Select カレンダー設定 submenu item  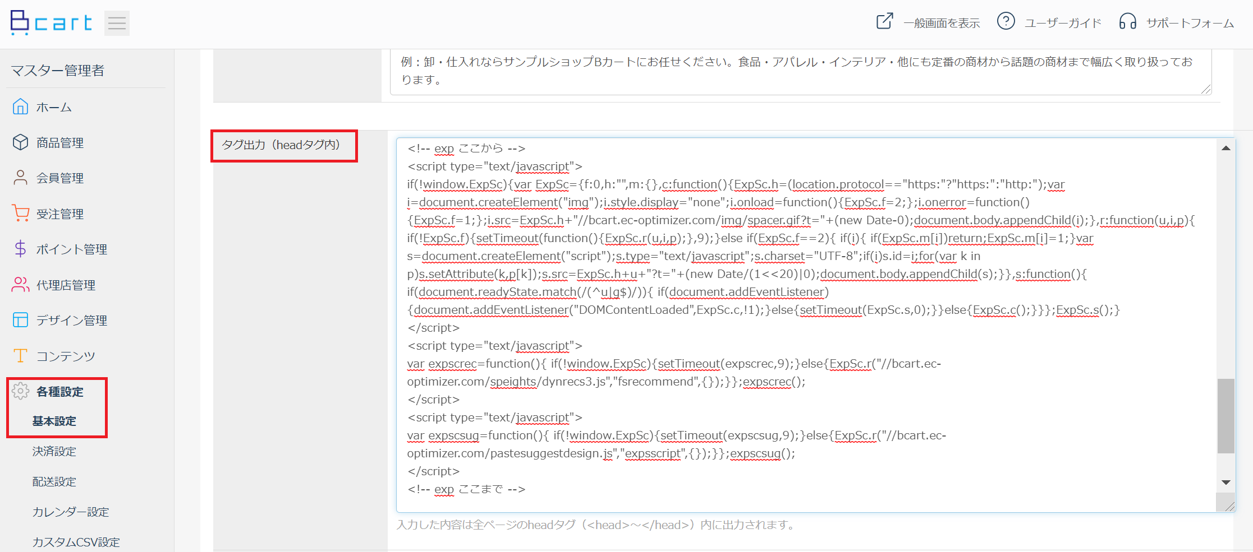71,512
